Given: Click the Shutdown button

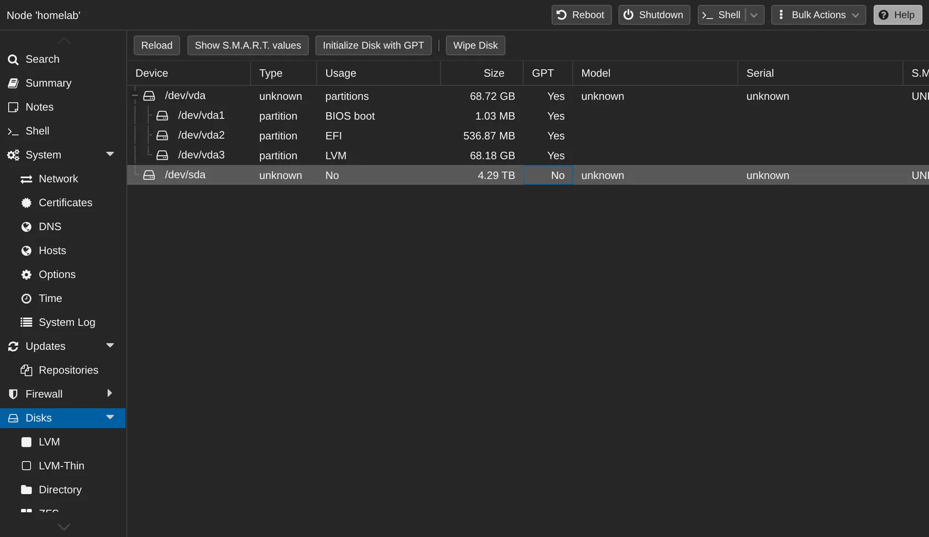Looking at the screenshot, I should click(x=654, y=15).
